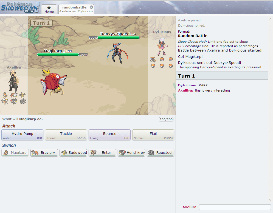
Task: Click 'Dyl-icious sent out Deoxys-Speed!' line
Action: pyautogui.click(x=209, y=63)
